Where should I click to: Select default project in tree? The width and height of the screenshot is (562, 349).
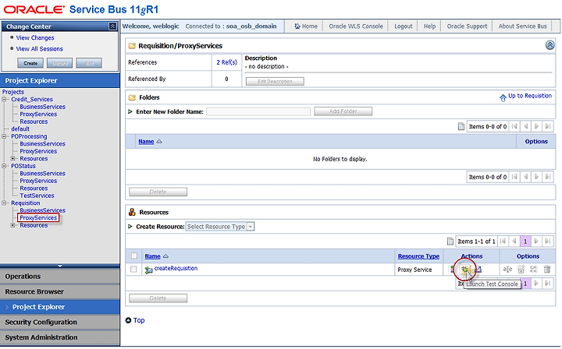tap(20, 129)
